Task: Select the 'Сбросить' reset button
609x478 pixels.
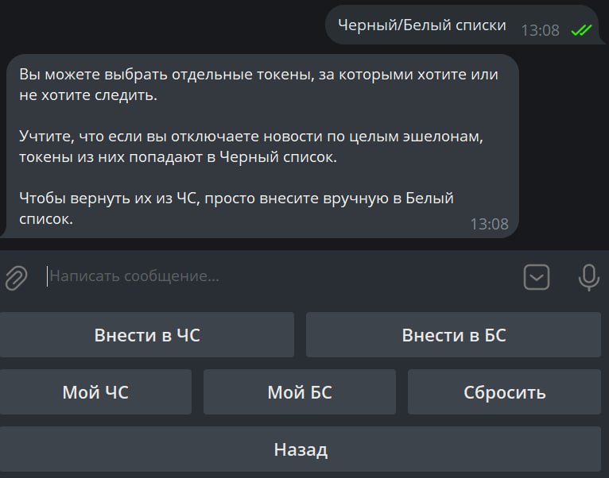Action: 504,392
